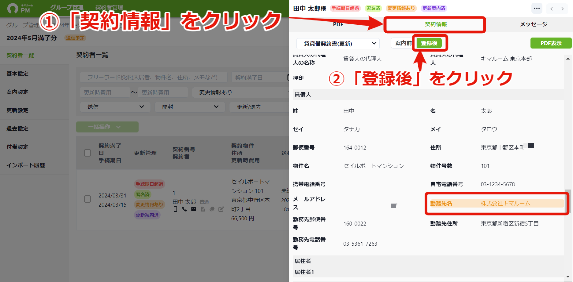Screen dimensions: 573x282
Task: Click the グループ管理 breadcrumb link
Action: 23,25
